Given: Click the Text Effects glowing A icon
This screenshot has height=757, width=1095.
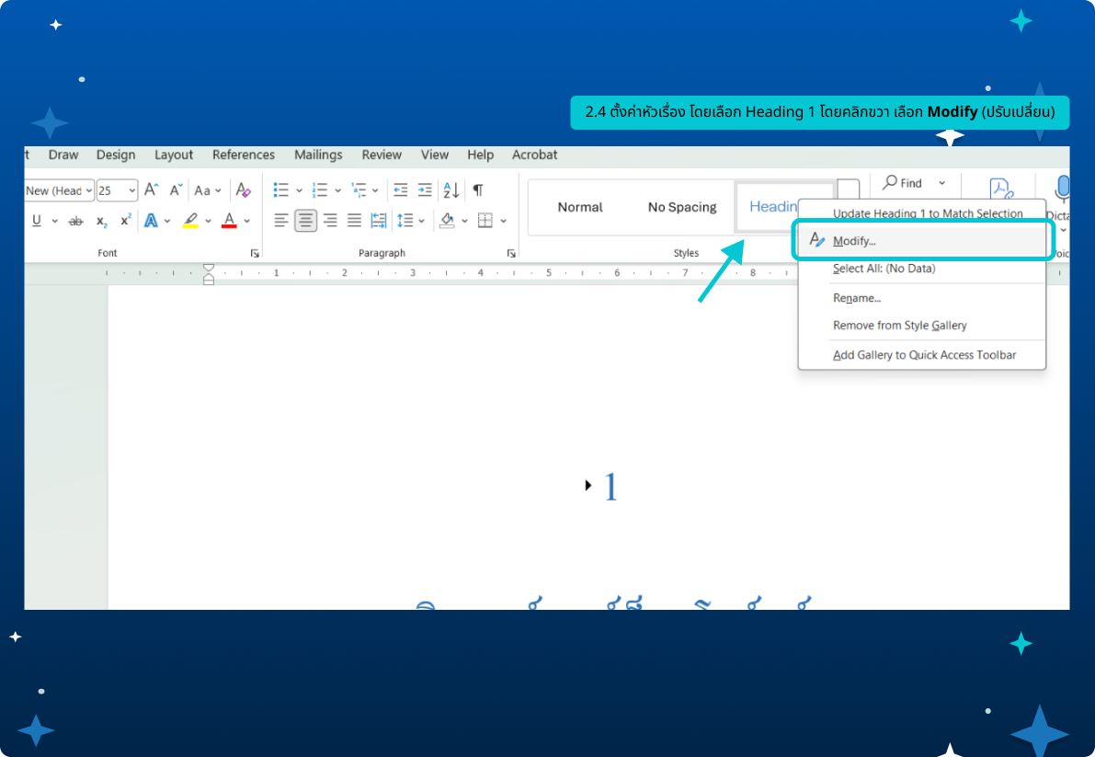Looking at the screenshot, I should click(151, 221).
